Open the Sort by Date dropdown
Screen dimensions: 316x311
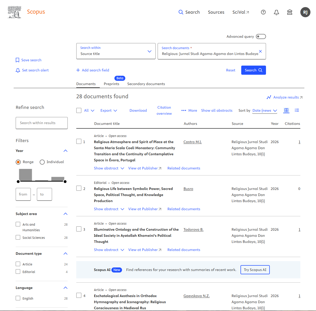(x=265, y=110)
